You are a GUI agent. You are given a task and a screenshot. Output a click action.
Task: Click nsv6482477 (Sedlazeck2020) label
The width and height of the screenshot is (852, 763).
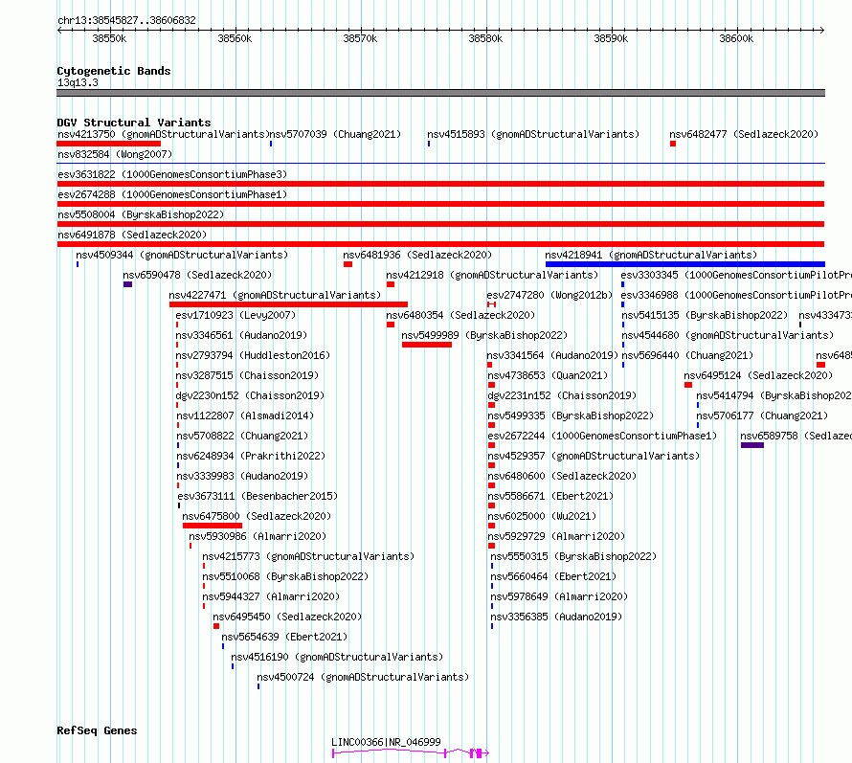click(x=743, y=134)
